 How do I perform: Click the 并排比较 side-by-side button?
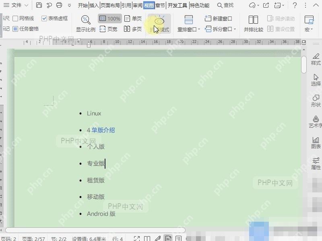254,24
